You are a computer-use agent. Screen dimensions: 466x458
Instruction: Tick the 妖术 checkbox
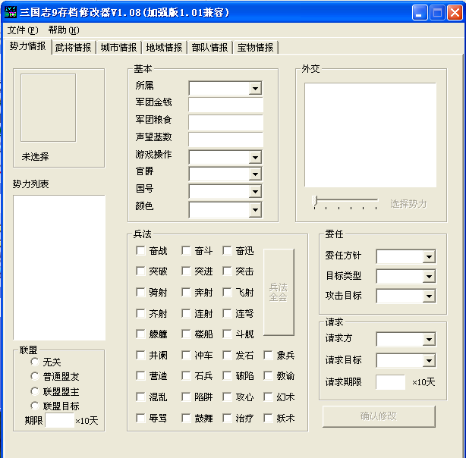pyautogui.click(x=268, y=419)
